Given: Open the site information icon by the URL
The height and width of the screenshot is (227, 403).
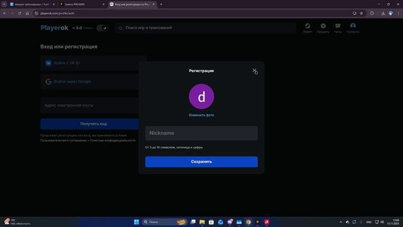Looking at the screenshot, I should click(x=37, y=13).
